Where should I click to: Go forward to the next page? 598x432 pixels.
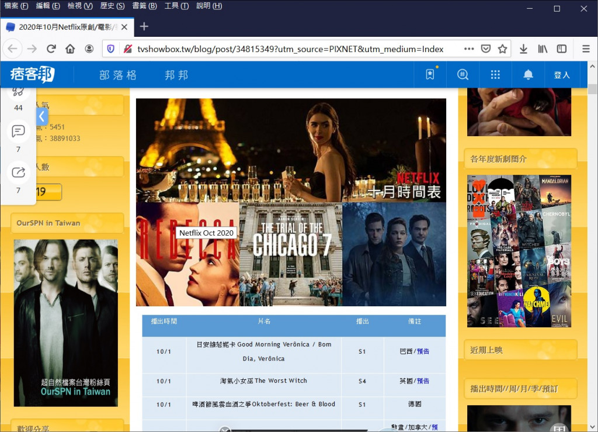[32, 49]
